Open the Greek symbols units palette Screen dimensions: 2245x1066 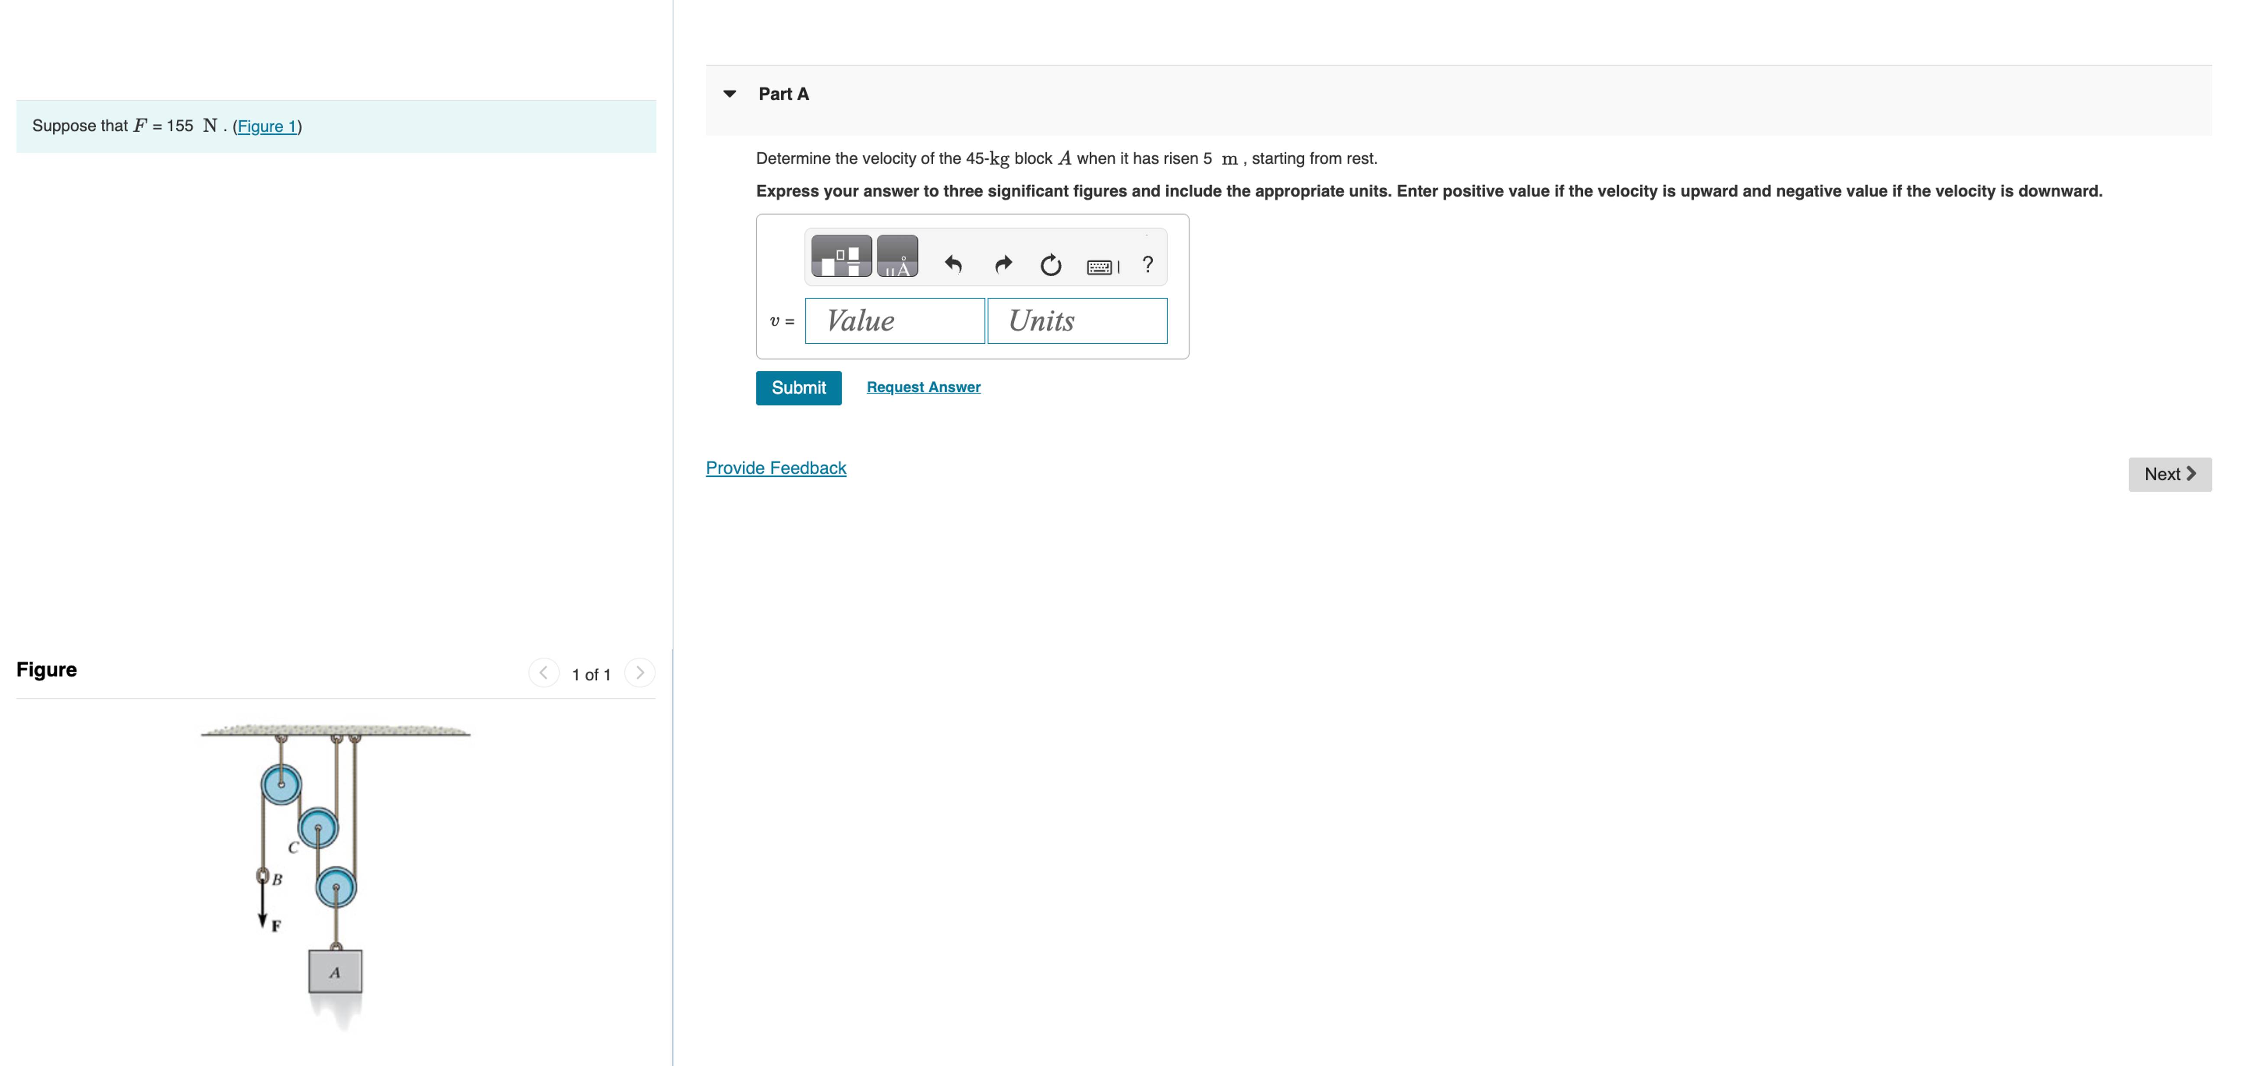click(897, 256)
